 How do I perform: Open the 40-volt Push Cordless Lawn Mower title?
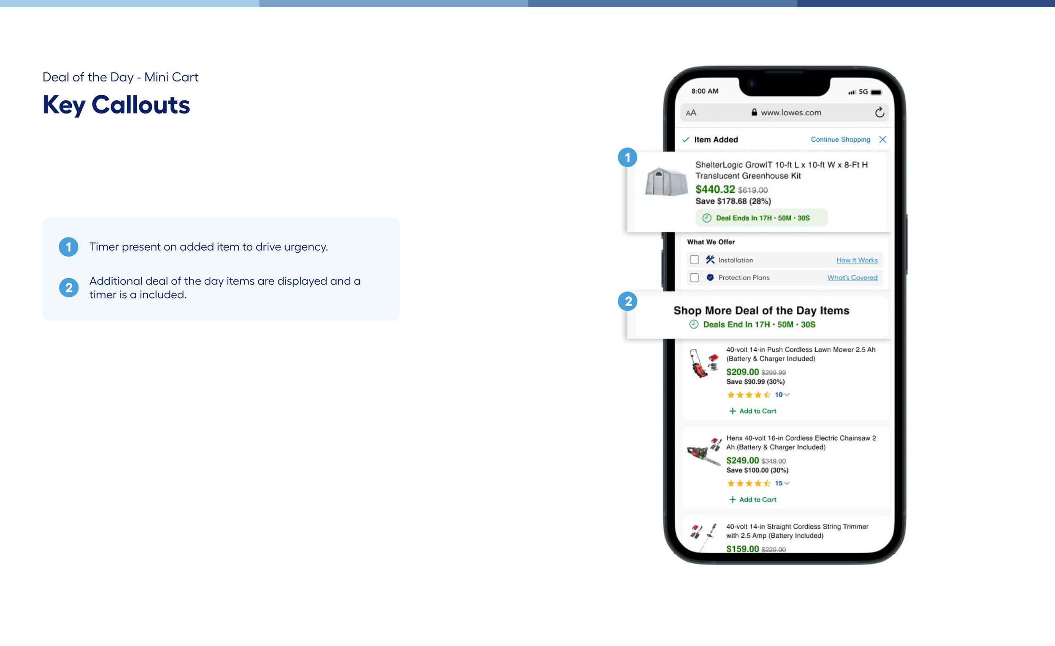tap(801, 354)
